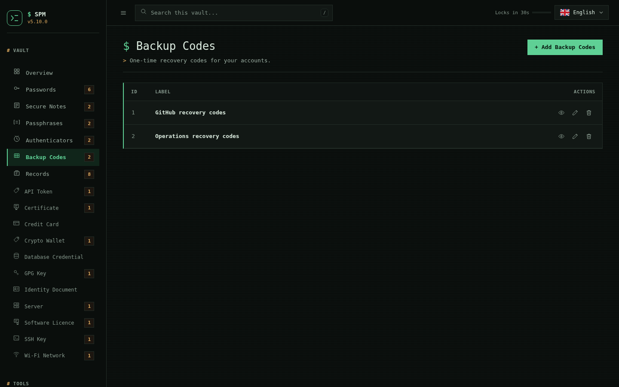This screenshot has width=619, height=387.
Task: Click the Operations recovery codes label
Action: tap(197, 136)
